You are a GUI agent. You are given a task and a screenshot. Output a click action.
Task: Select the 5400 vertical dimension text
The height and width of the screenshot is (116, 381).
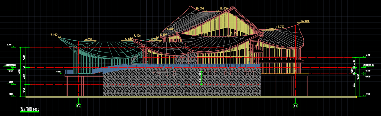(24, 57)
